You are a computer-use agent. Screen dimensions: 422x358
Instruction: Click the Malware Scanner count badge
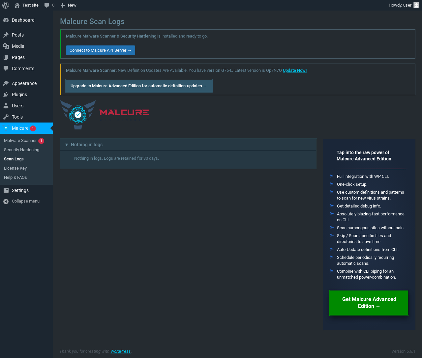pyautogui.click(x=41, y=141)
